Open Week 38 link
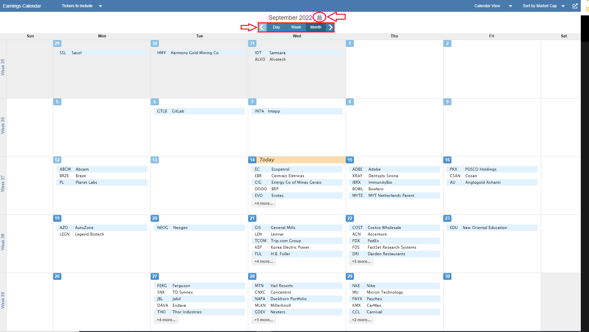Image resolution: width=589 pixels, height=332 pixels. [x=3, y=242]
